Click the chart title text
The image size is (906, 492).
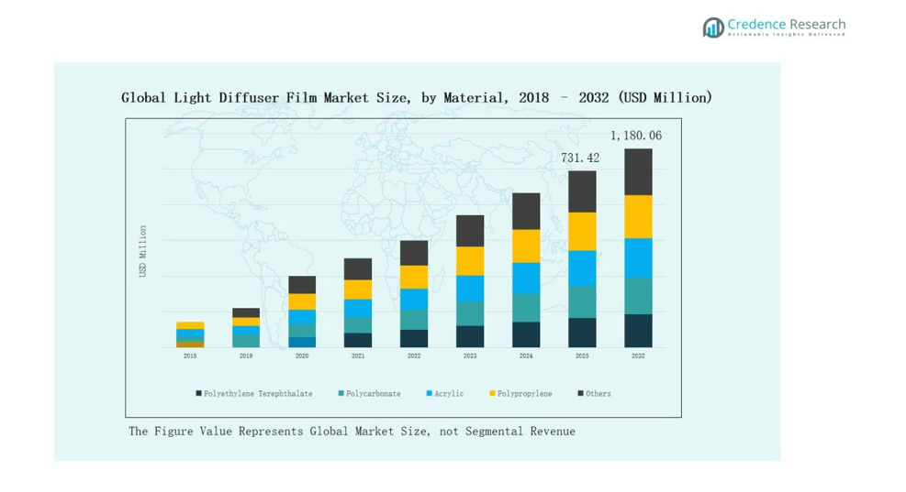416,97
